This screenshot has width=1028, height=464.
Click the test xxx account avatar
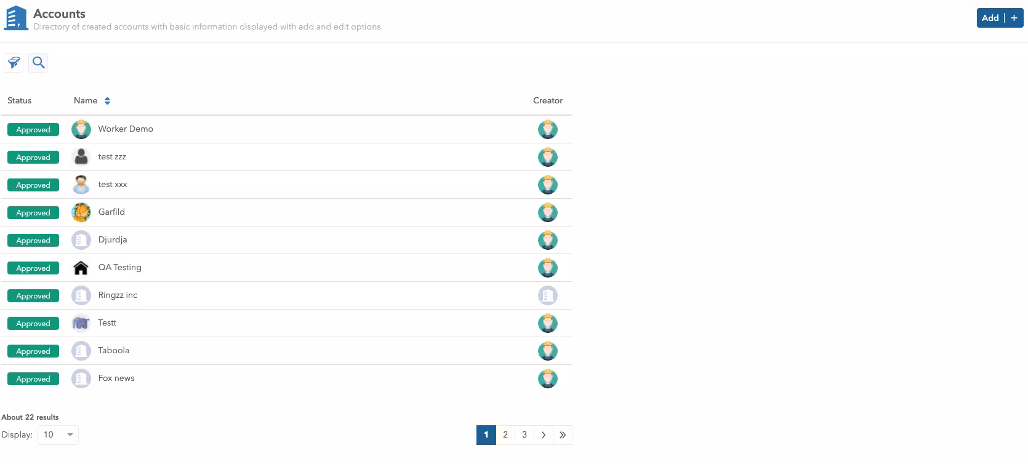point(81,185)
